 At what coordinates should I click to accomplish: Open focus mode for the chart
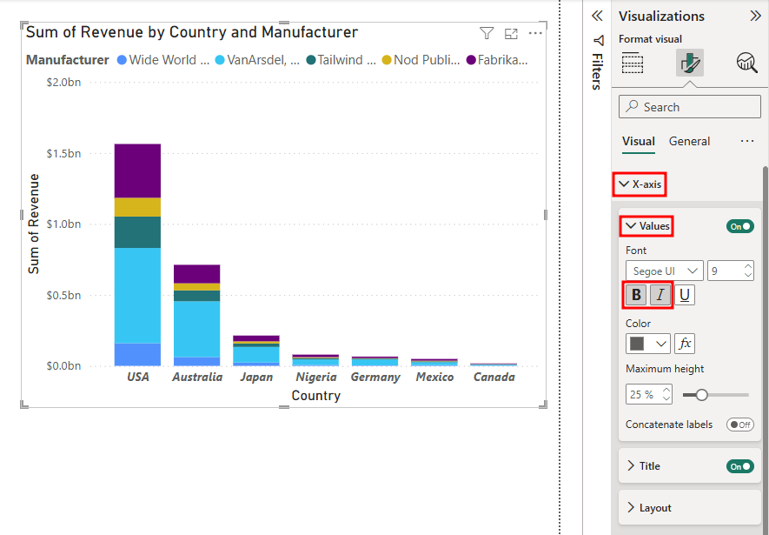point(511,33)
